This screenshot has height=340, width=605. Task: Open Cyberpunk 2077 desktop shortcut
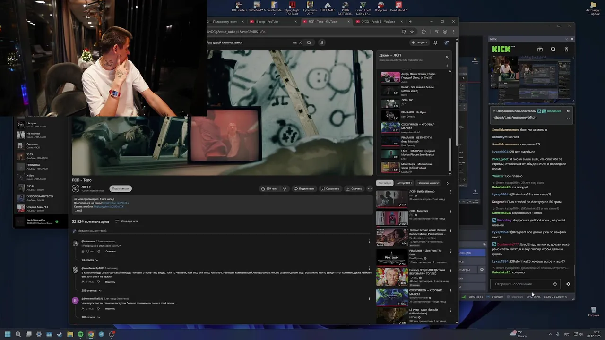point(310,8)
